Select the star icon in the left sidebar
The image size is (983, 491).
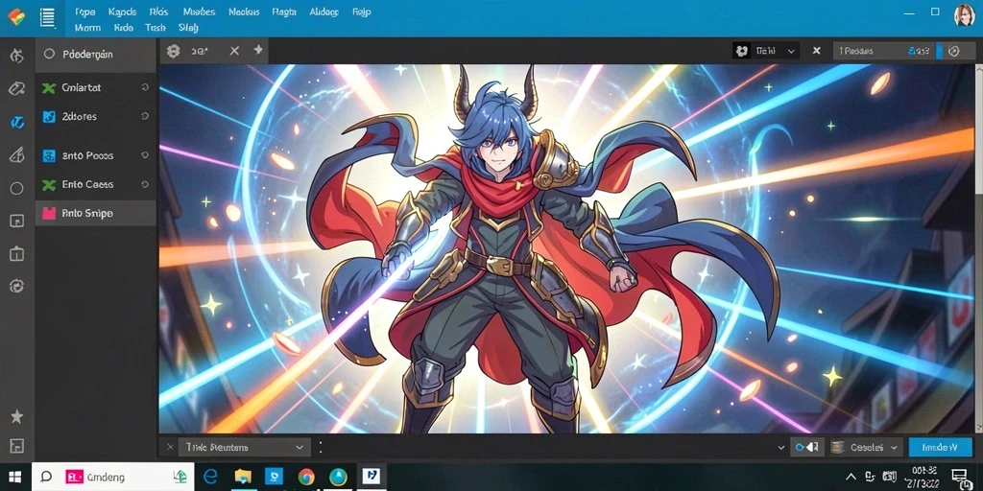pyautogui.click(x=17, y=416)
